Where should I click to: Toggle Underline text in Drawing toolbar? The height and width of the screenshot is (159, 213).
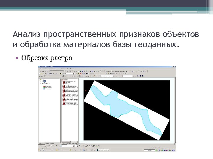[x=83, y=146]
